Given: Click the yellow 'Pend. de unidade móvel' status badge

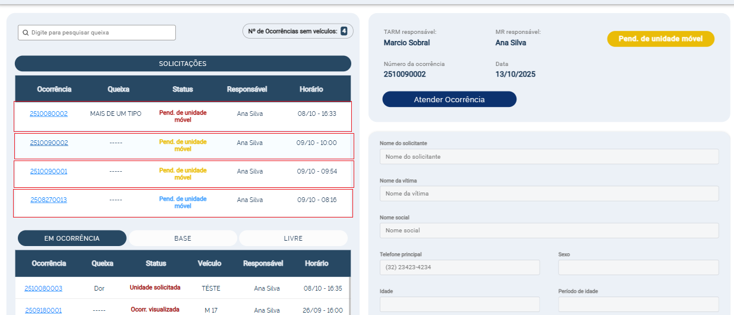Looking at the screenshot, I should coord(660,39).
